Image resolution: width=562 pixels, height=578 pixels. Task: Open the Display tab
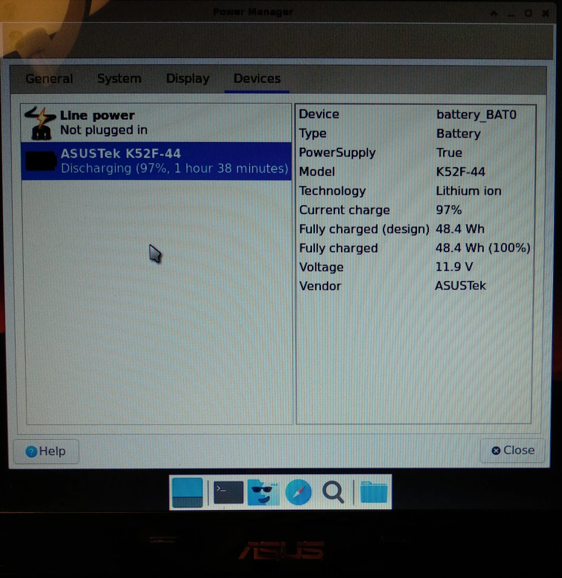[188, 79]
